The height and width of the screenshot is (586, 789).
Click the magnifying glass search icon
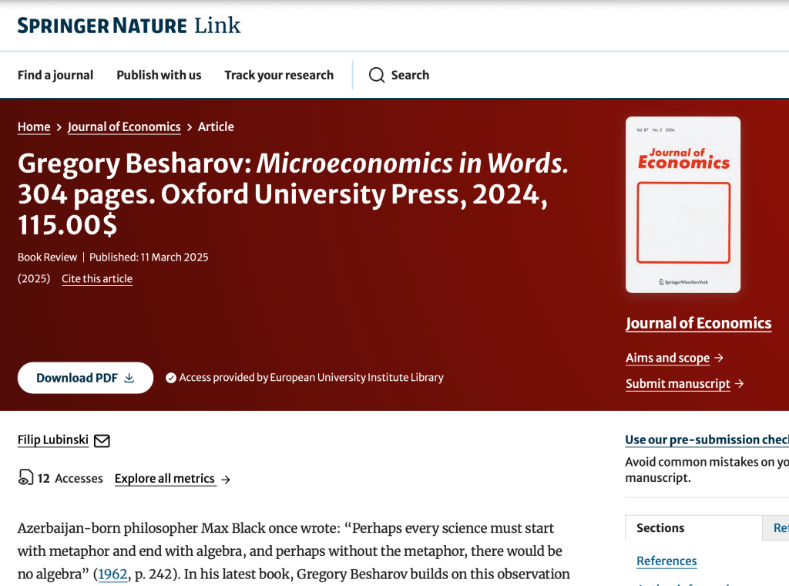pos(376,75)
